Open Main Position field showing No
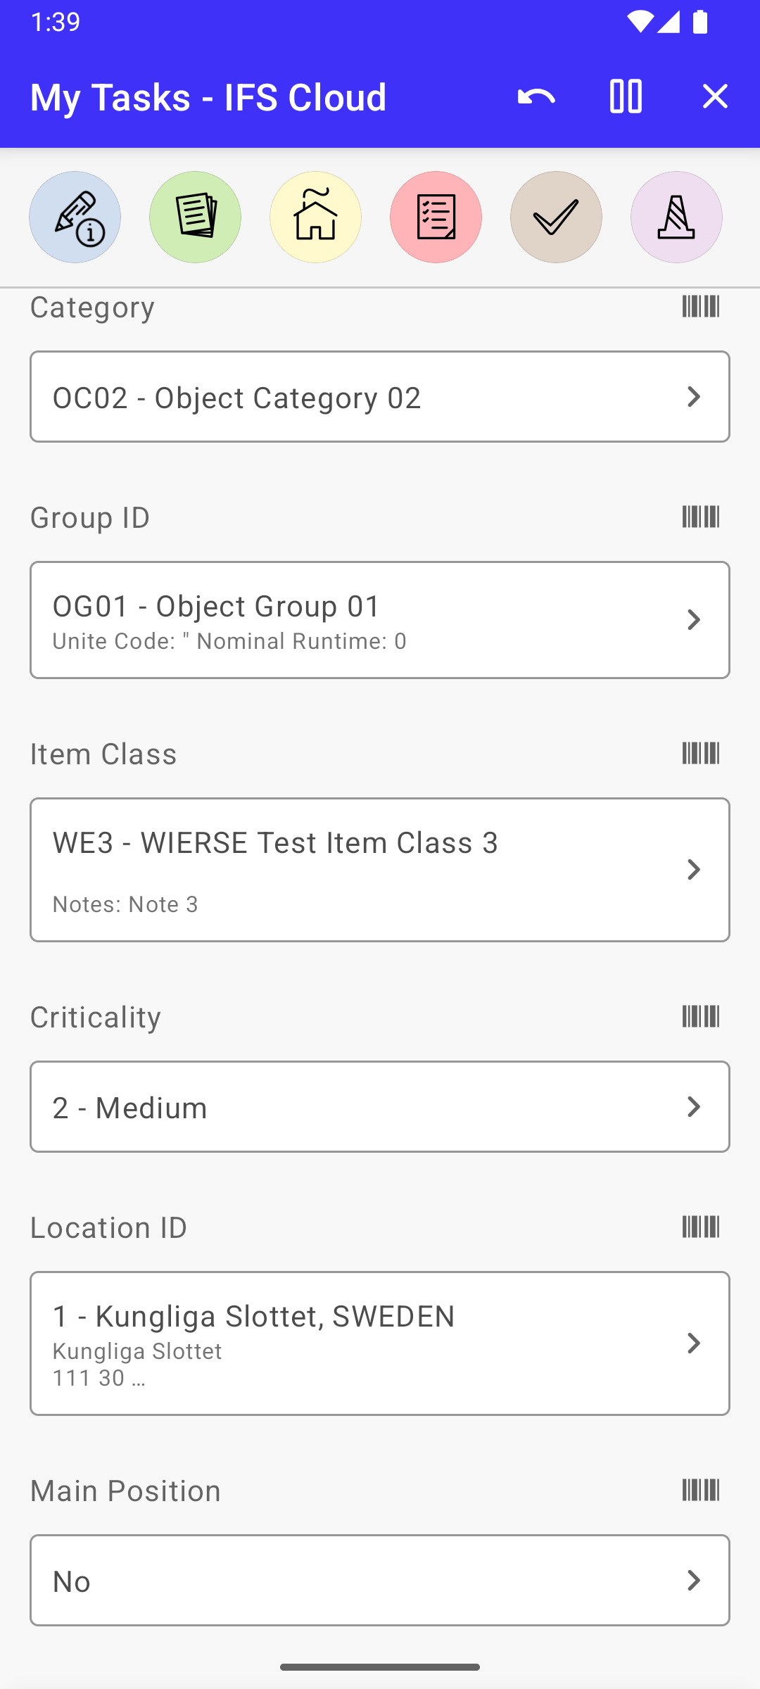The width and height of the screenshot is (760, 1689). [380, 1581]
